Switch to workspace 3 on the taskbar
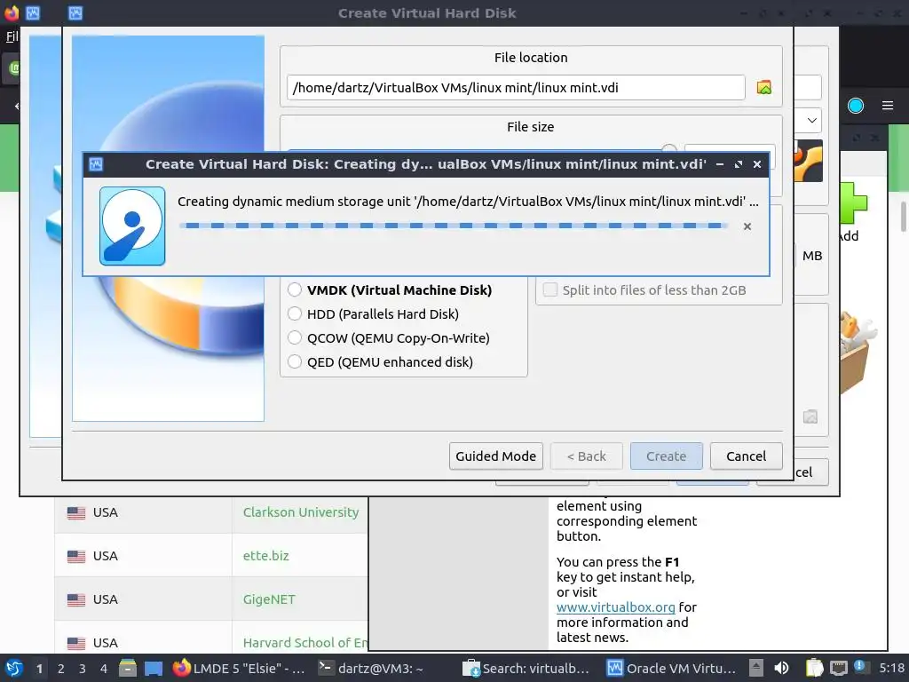Screen dimensions: 909x682 click(x=83, y=668)
